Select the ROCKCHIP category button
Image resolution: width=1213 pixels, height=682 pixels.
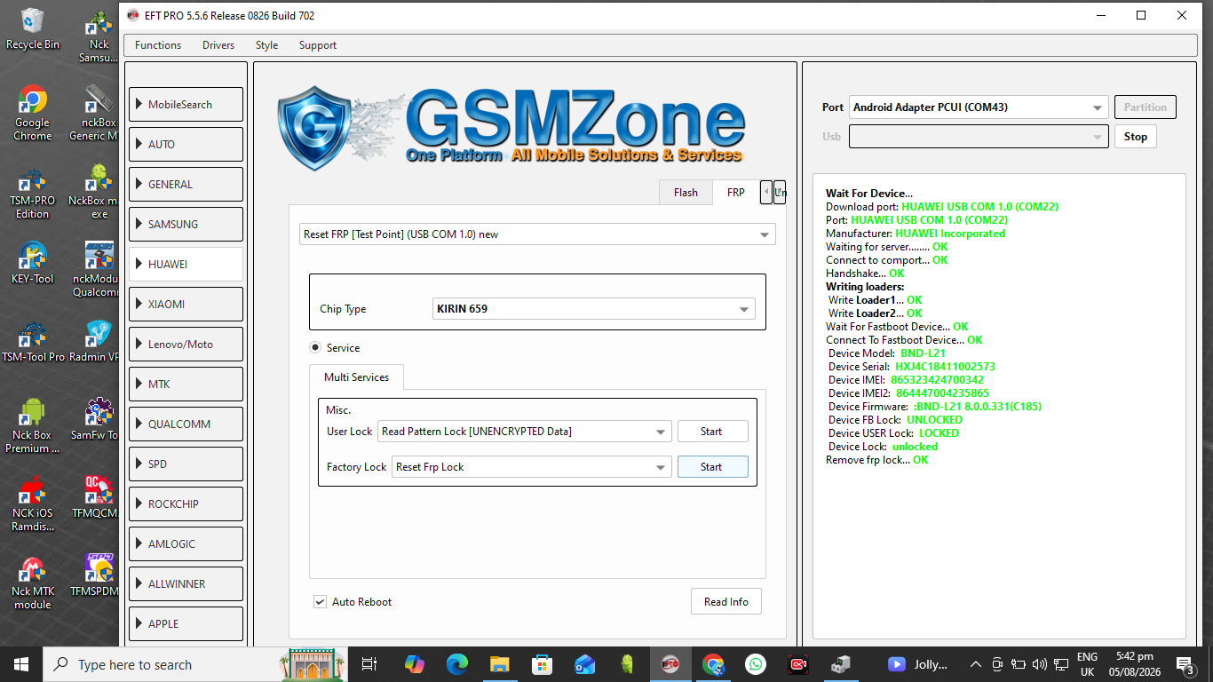(186, 504)
